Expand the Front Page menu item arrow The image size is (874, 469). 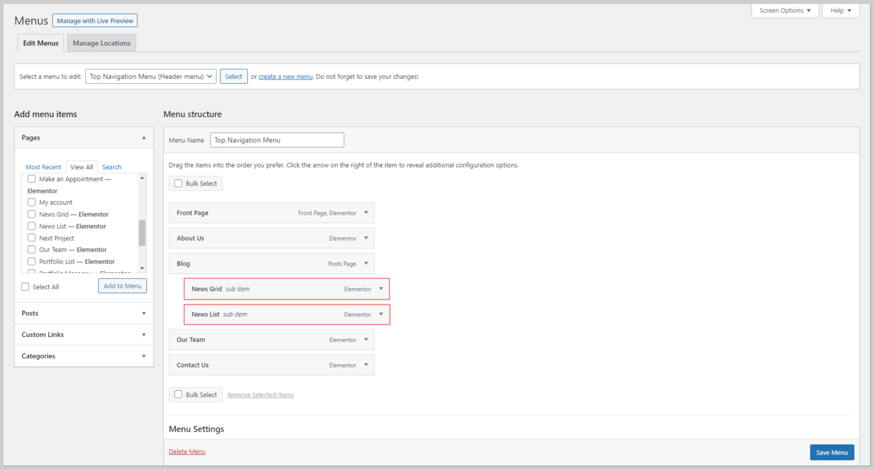click(366, 213)
